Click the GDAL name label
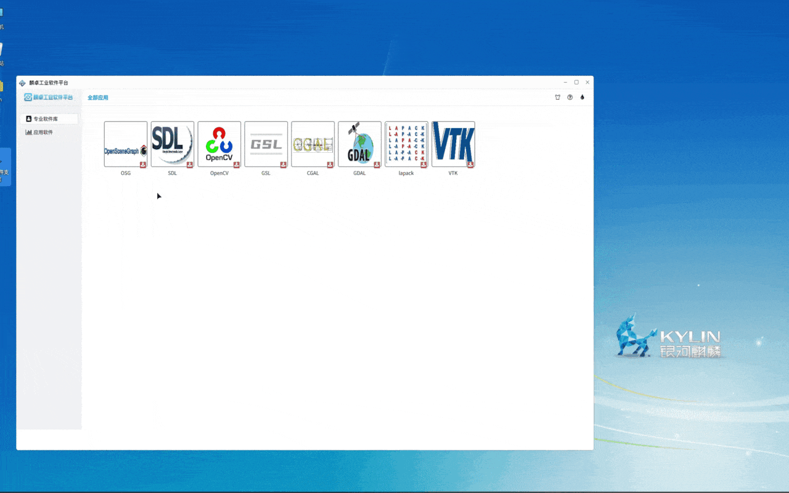789x493 pixels. point(360,173)
